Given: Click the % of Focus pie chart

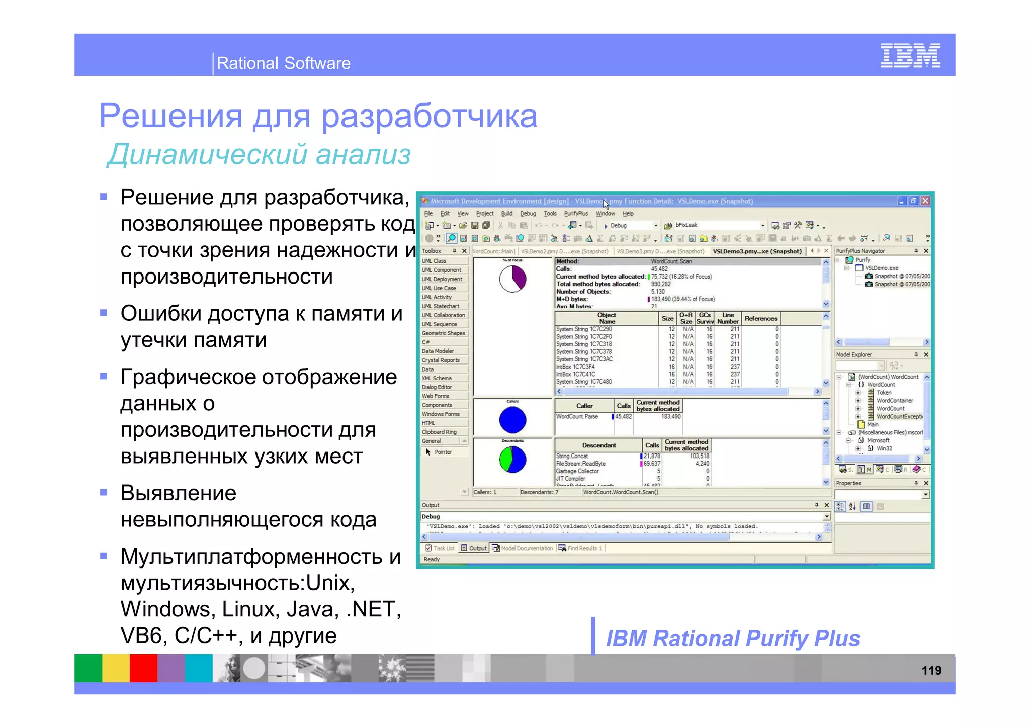Looking at the screenshot, I should click(512, 279).
